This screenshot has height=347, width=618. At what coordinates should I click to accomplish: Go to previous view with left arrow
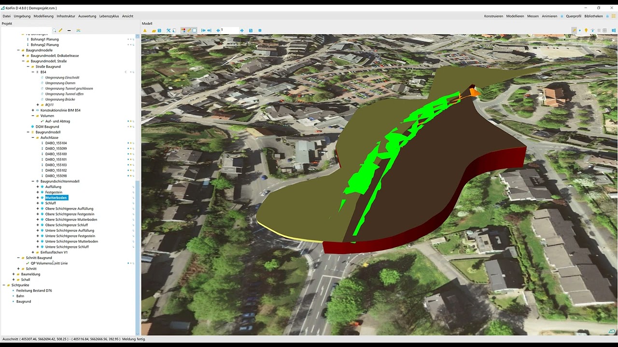pos(218,30)
